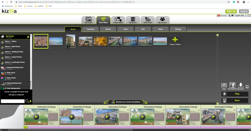Switch to the Photos tab
Viewport: 251px width, 131px height.
coord(73,29)
